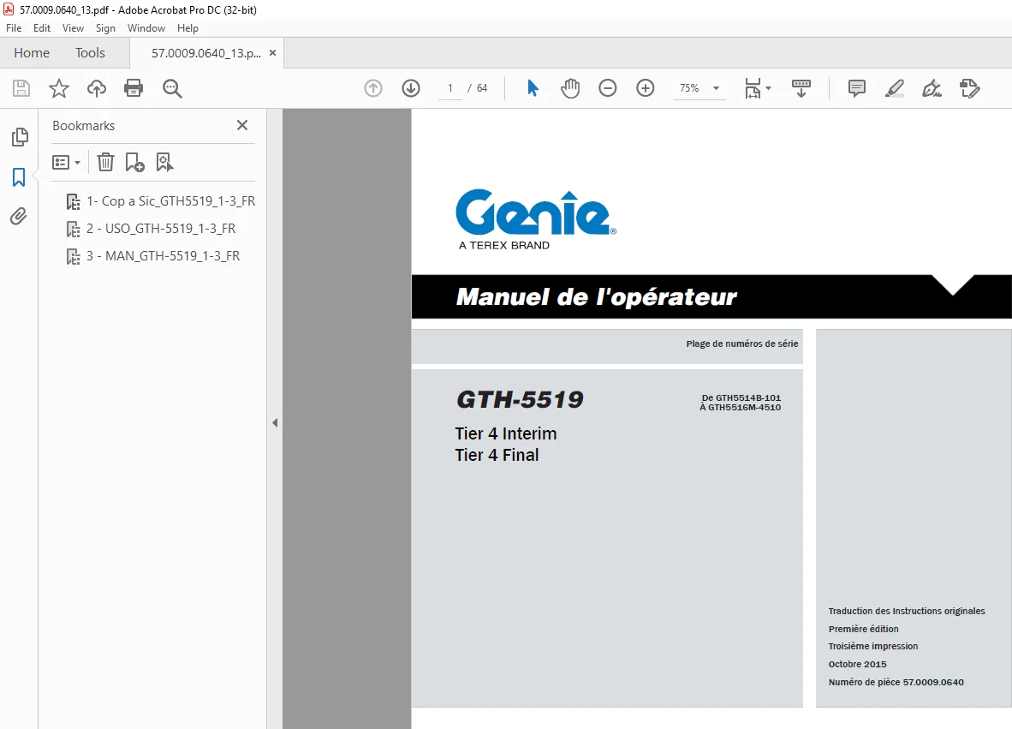Click the GTH-5519 model title

(521, 400)
